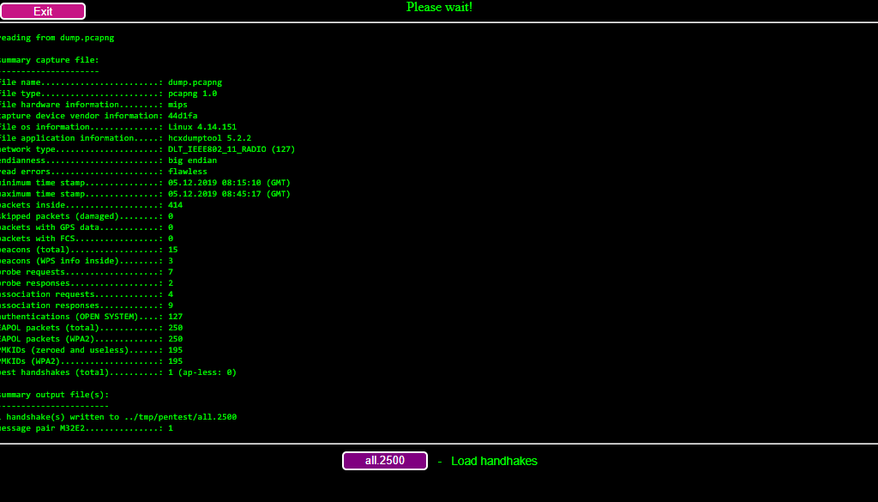This screenshot has height=502, width=878.
Task: Click the Please wait! status text
Action: coord(439,8)
